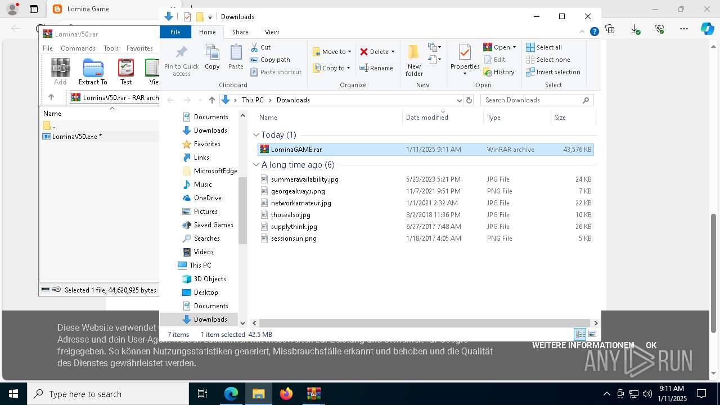Go up one folder in Explorer
Screen dimensions: 720x405
(211, 100)
